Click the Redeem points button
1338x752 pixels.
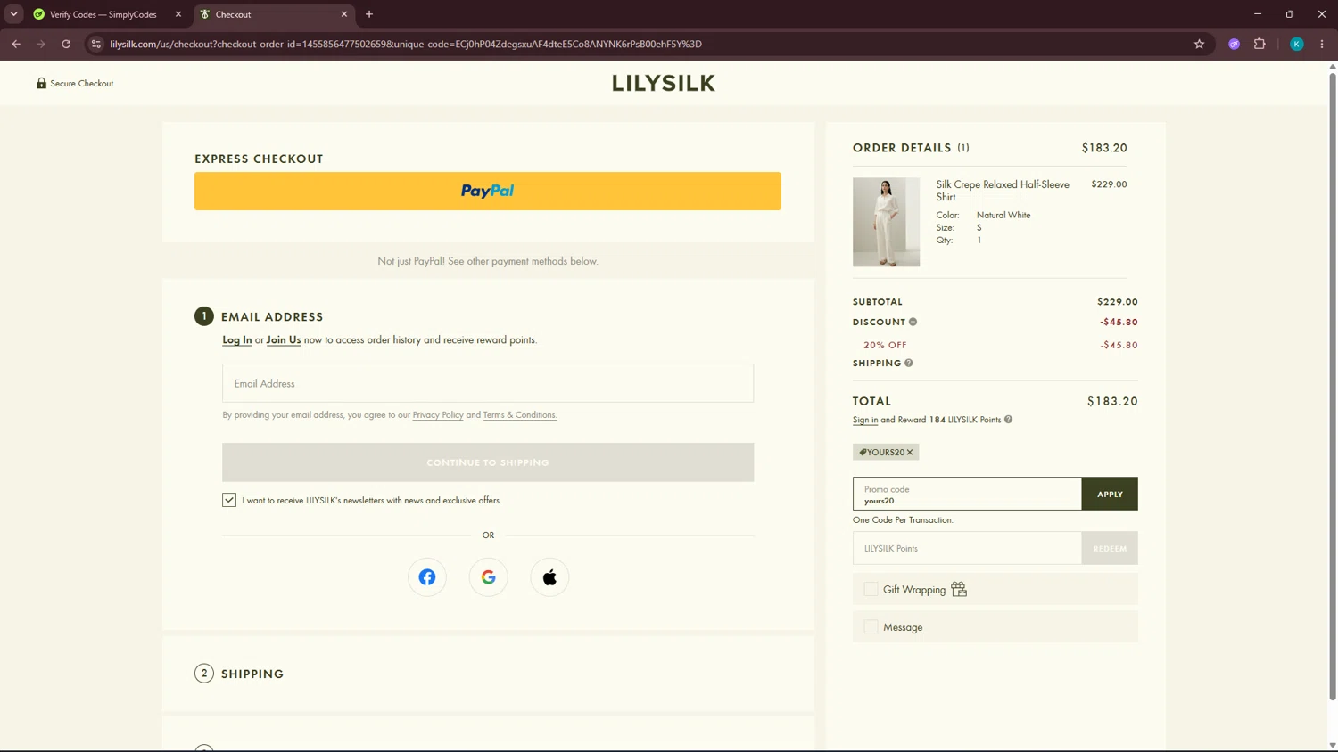[1110, 548]
